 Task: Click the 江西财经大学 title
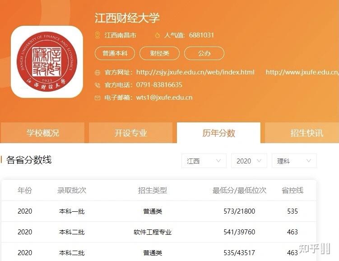tap(127, 18)
